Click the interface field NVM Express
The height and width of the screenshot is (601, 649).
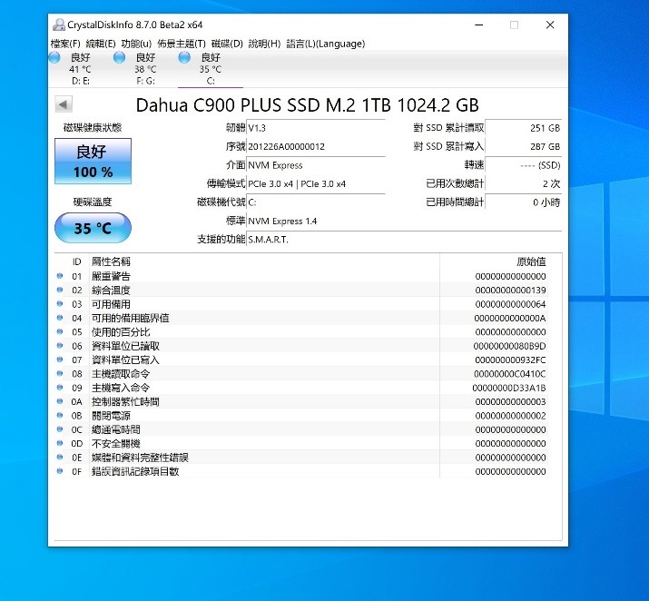pyautogui.click(x=316, y=165)
